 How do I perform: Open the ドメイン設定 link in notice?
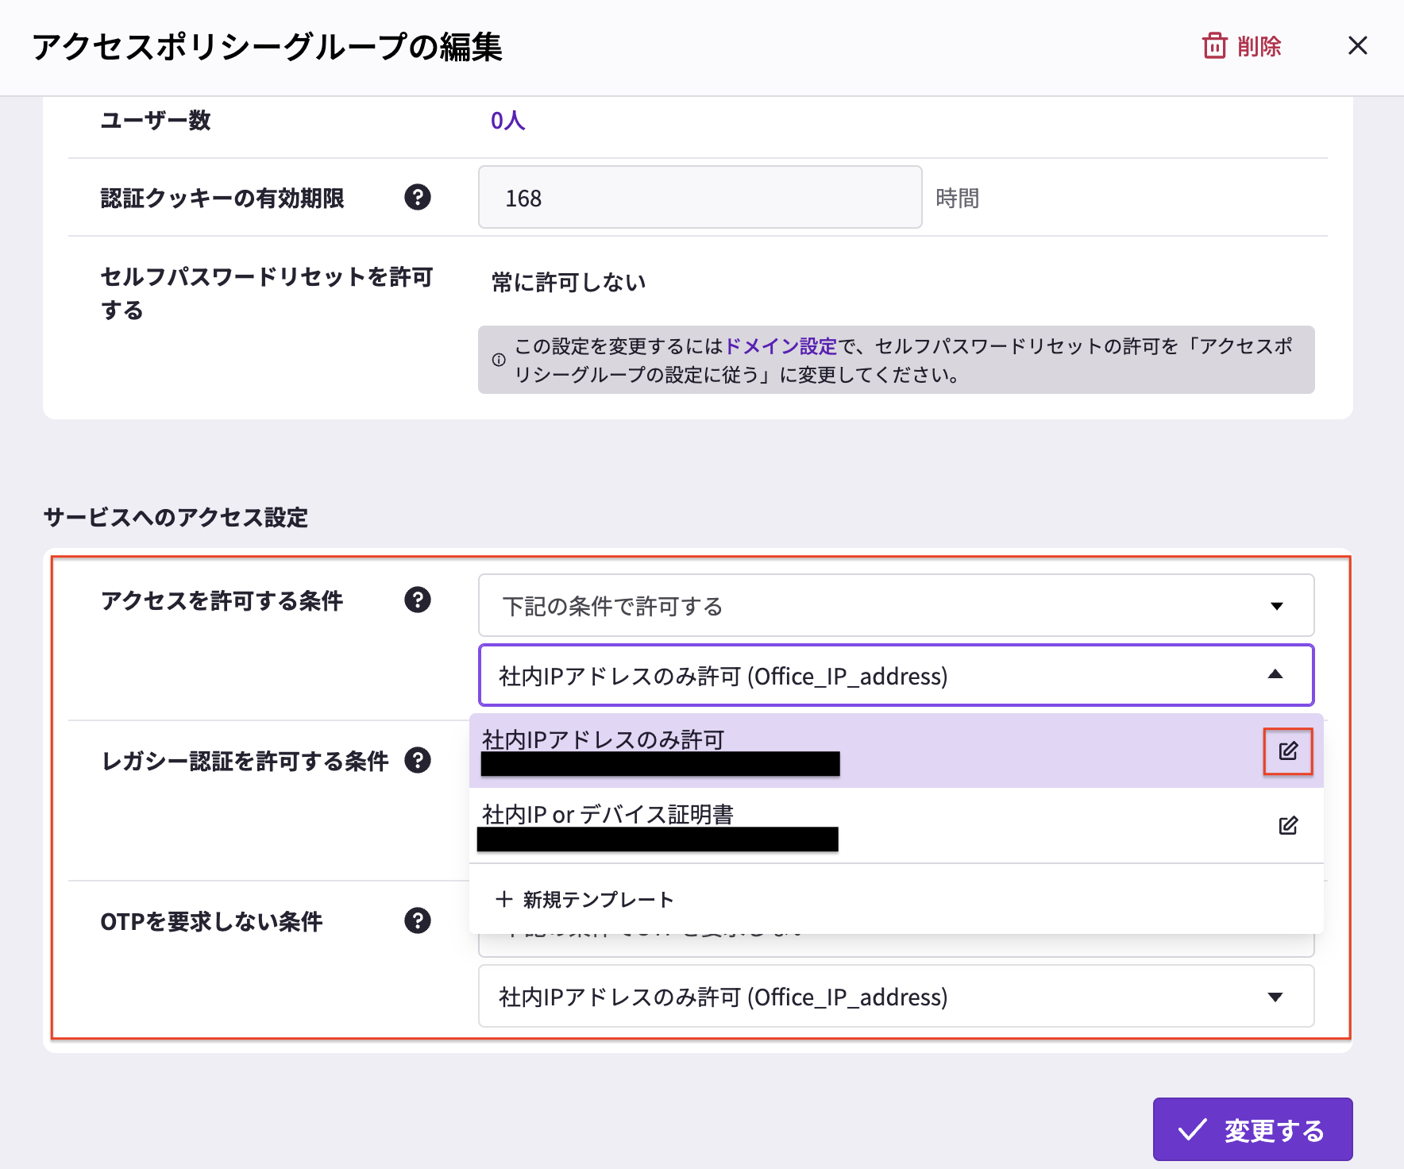coord(781,346)
